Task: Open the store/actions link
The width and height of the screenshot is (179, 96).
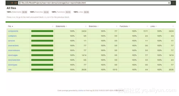Action: pos(13,46)
